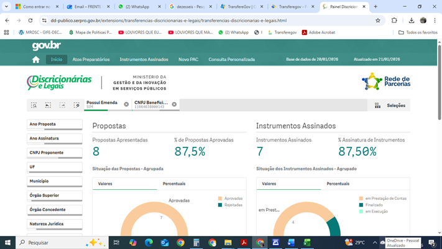Image resolution: width=442 pixels, height=249 pixels.
Task: Click the smart search selection icon
Action: pyautogui.click(x=34, y=105)
